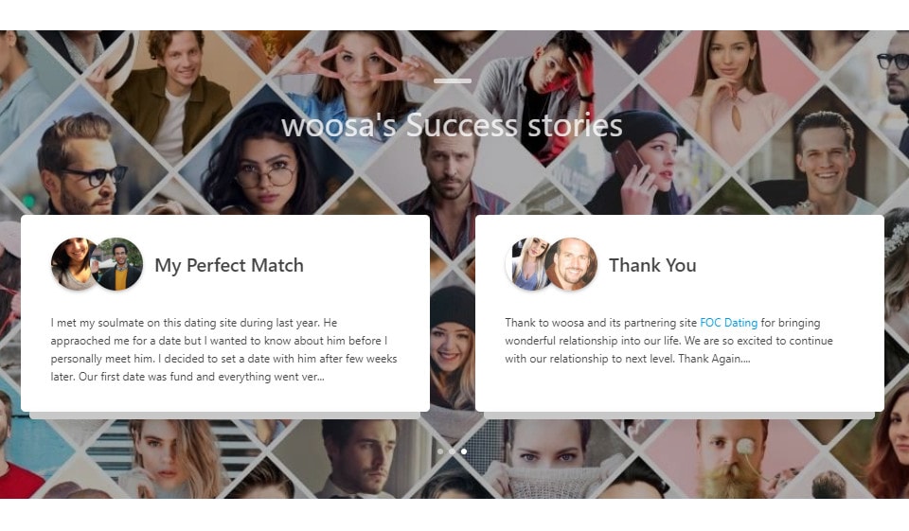Follow the FOC Dating link

pyautogui.click(x=728, y=323)
